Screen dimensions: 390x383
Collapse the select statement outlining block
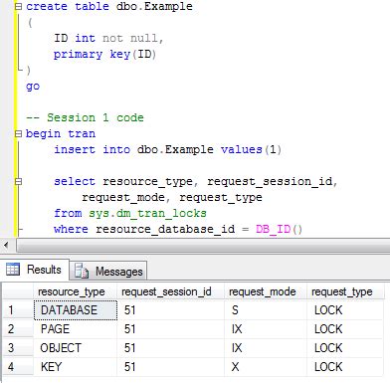point(19,182)
